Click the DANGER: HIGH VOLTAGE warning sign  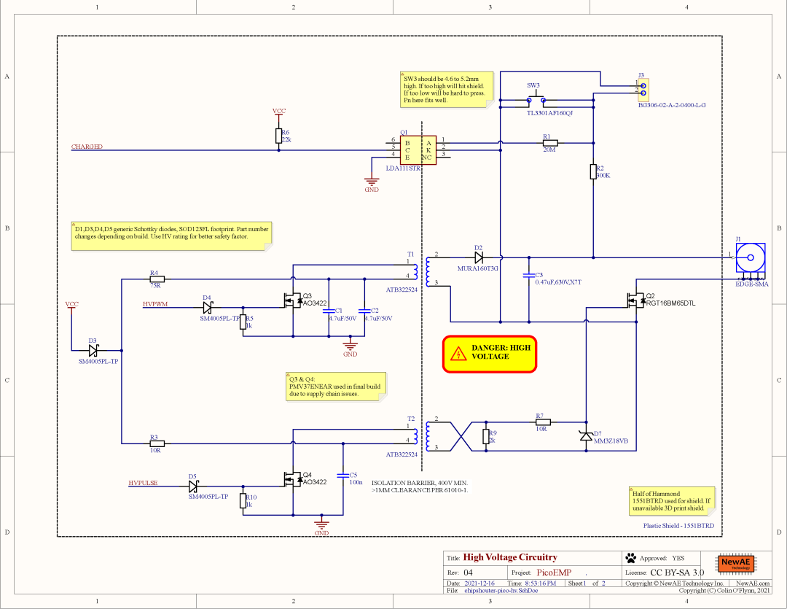tap(490, 354)
